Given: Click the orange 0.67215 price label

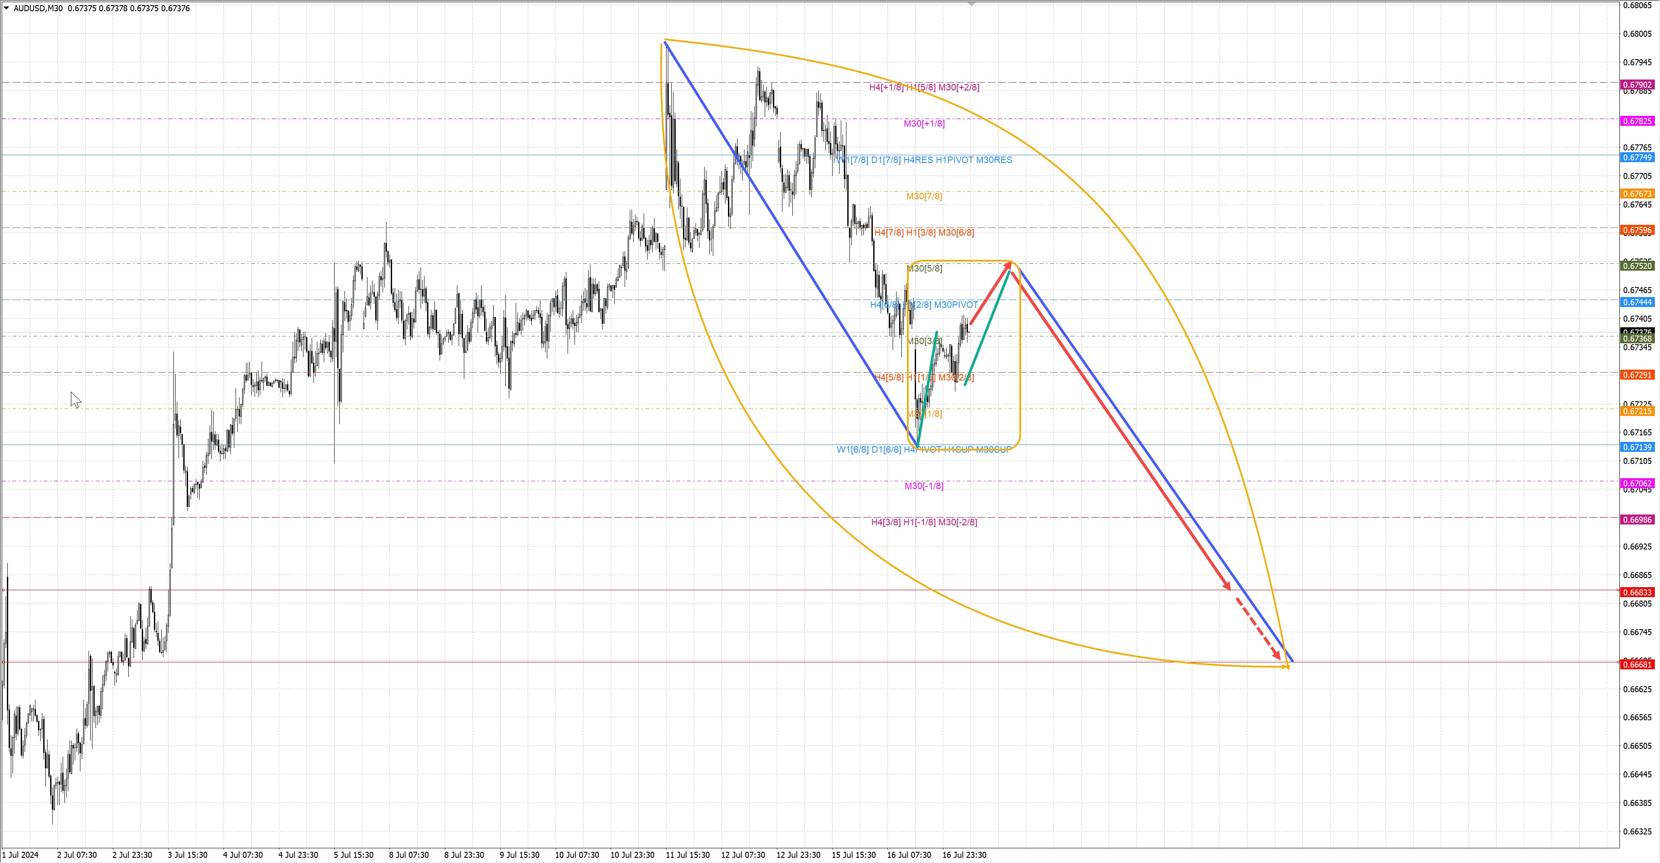Looking at the screenshot, I should (1638, 411).
